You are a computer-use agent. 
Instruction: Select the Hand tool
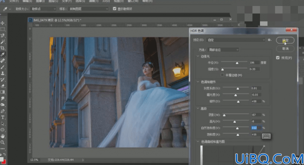coord(3,136)
